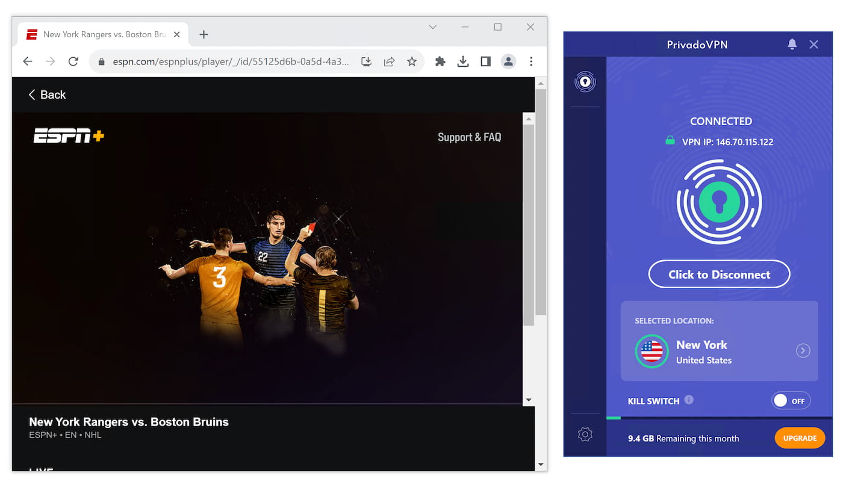843x484 pixels.
Task: Click PrivadoVPN sidebar fingerprint logo
Action: coord(585,81)
